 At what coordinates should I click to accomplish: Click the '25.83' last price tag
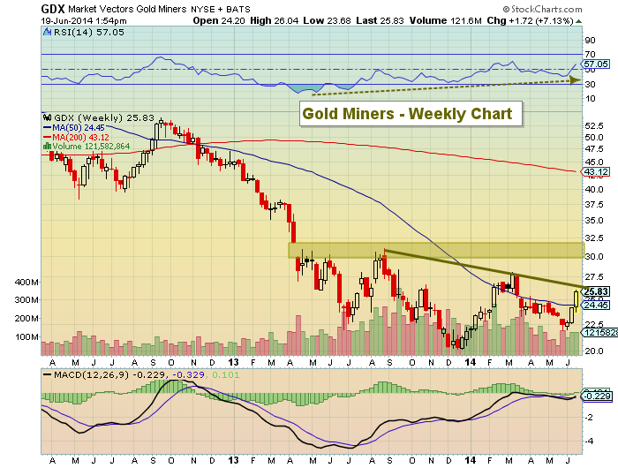tap(596, 291)
